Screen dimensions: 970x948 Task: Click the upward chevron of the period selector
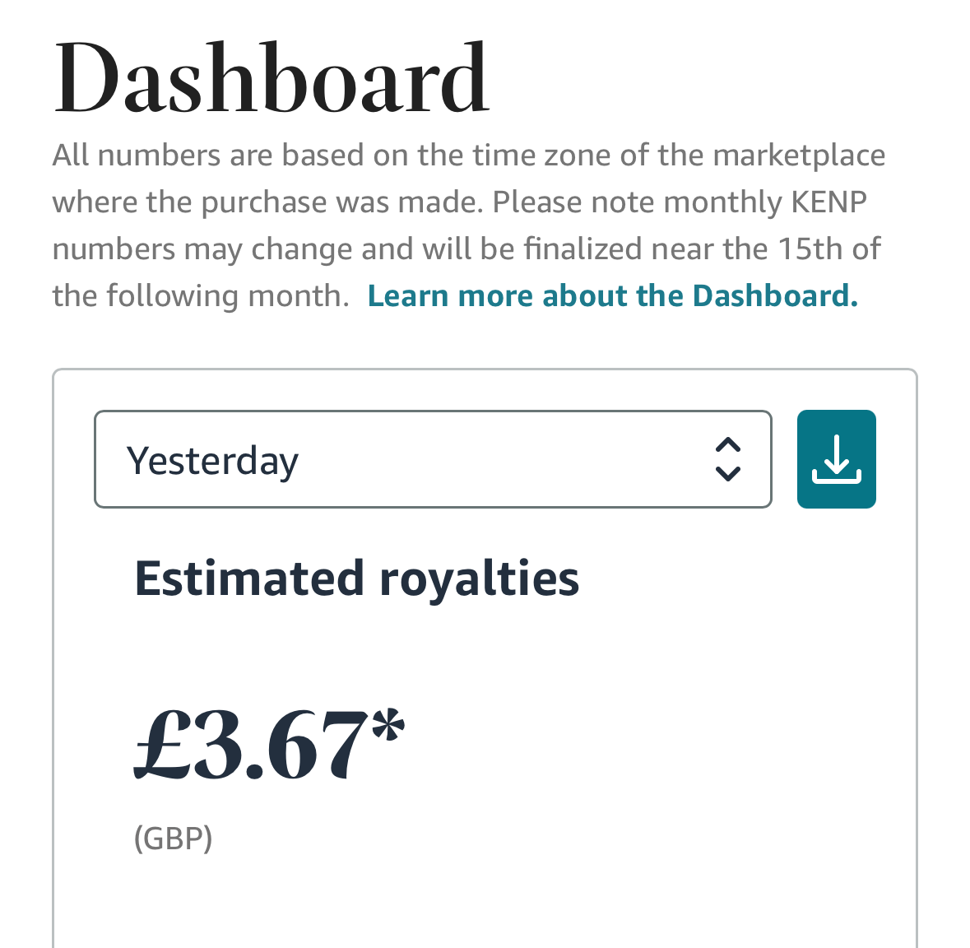click(728, 445)
